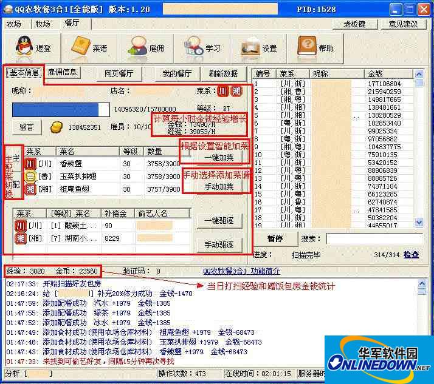Click the log panel scroll-up arrow

(422, 283)
